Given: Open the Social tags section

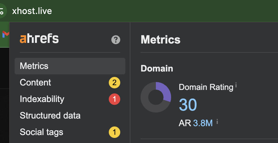Looking at the screenshot, I should click(70, 132).
